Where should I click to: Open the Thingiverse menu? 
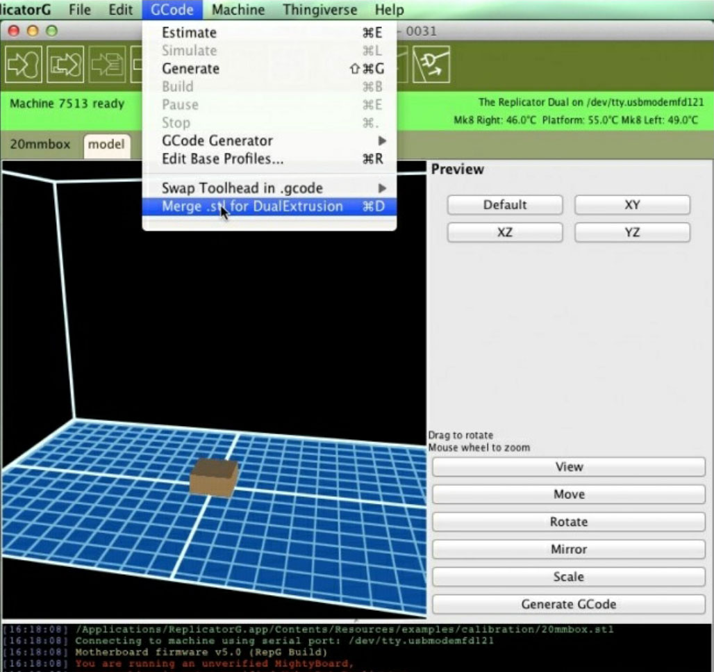point(319,10)
